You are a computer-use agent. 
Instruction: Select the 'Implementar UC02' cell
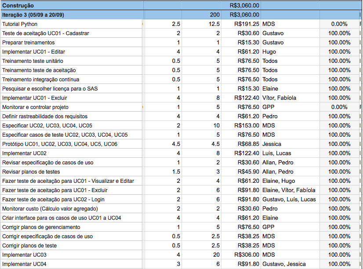[71, 153]
